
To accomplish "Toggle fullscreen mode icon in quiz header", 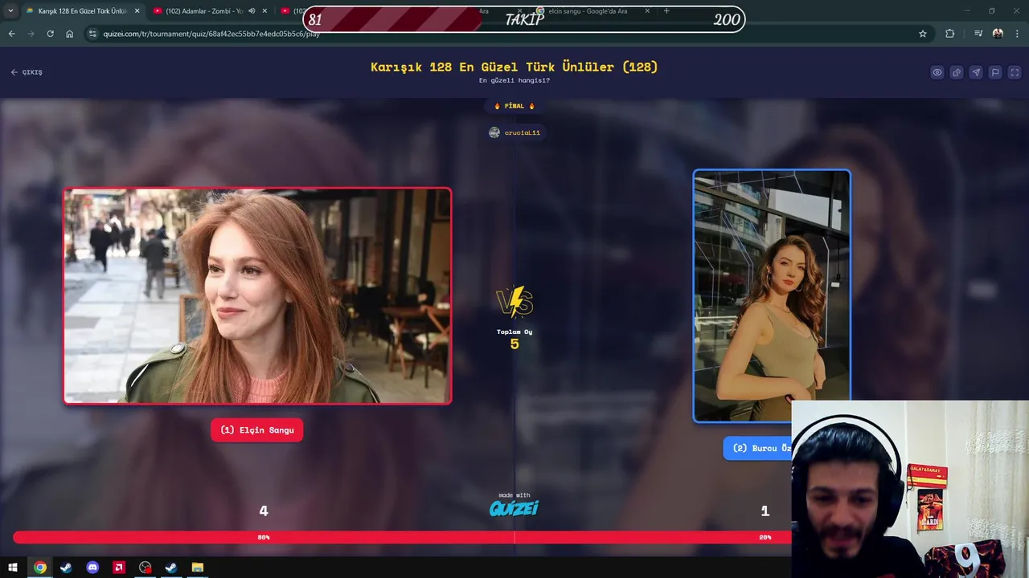I will point(1015,72).
